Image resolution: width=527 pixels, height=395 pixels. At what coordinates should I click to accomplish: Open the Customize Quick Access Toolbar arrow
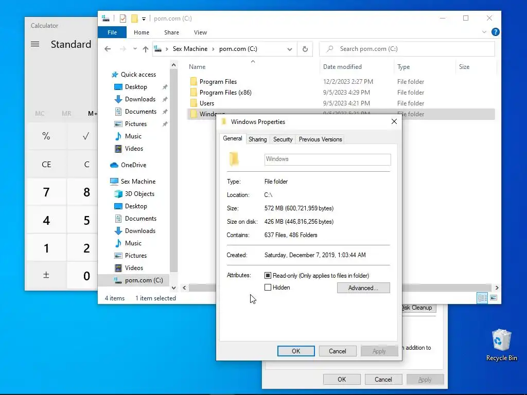pyautogui.click(x=144, y=19)
